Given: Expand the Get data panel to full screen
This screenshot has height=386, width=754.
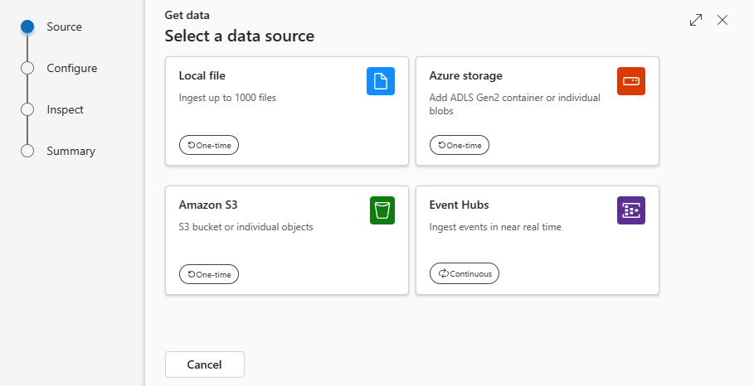Looking at the screenshot, I should 696,21.
